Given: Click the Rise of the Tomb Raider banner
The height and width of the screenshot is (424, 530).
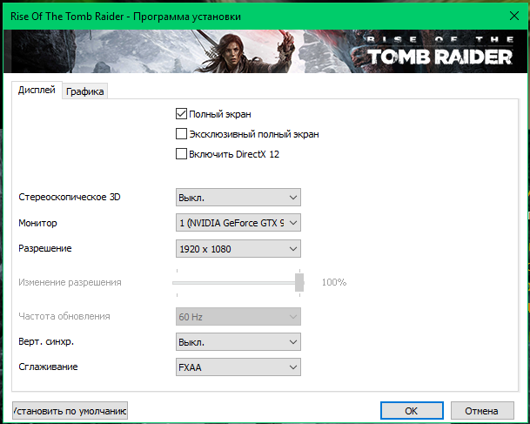Looking at the screenshot, I should pyautogui.click(x=265, y=51).
